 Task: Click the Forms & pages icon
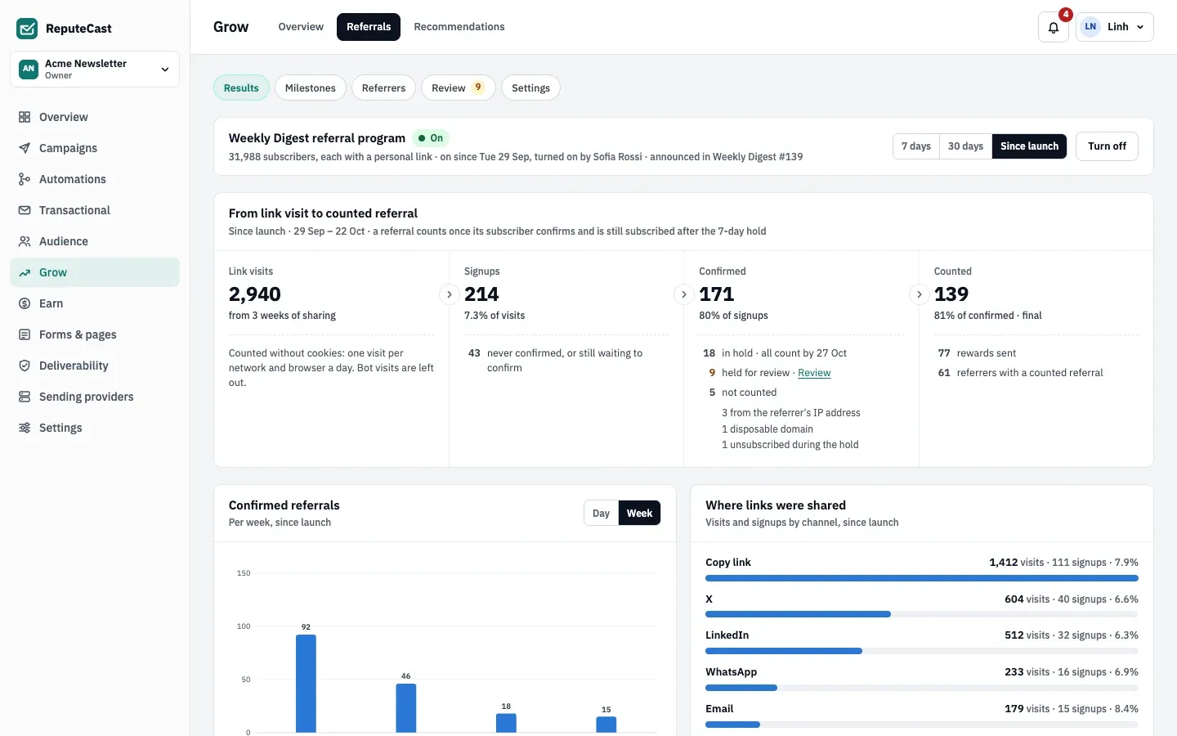coord(25,334)
